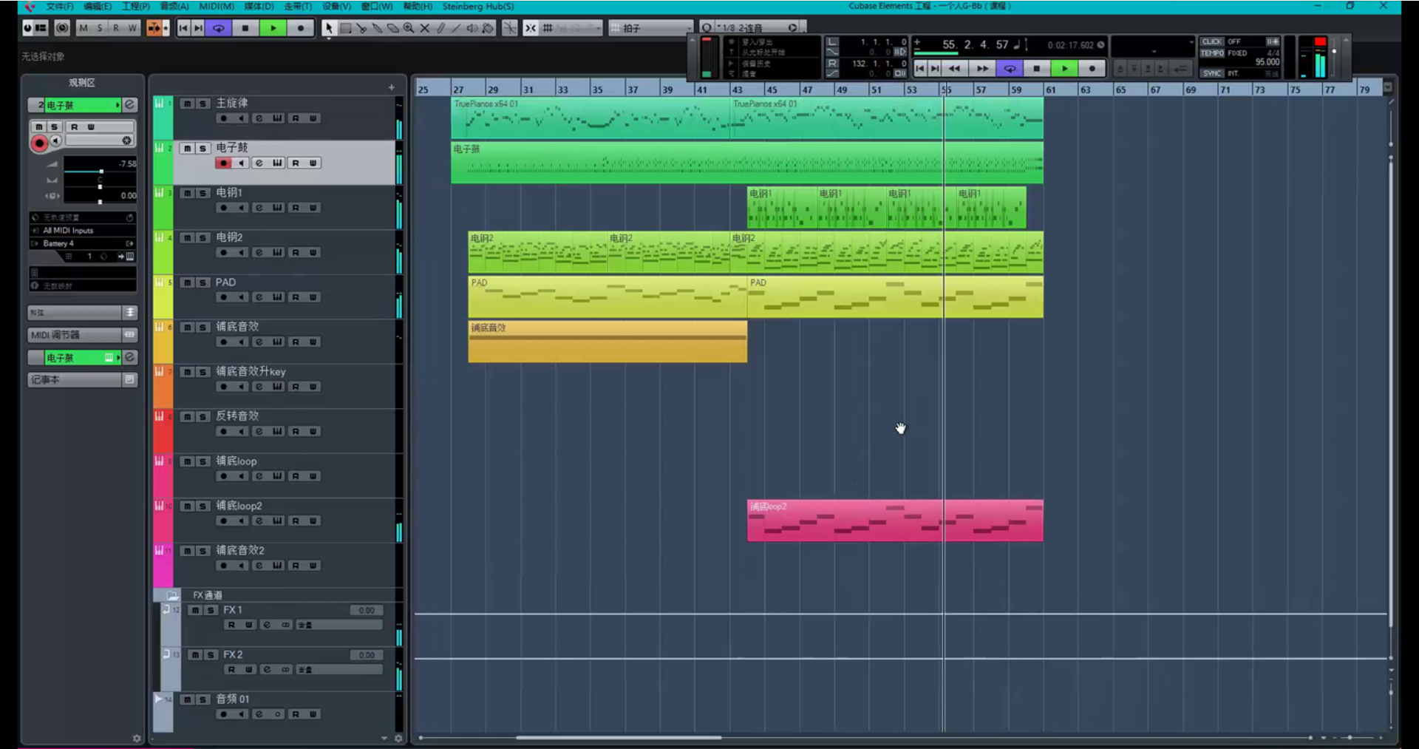Select the Object Selection arrow tool
The height and width of the screenshot is (749, 1419).
click(328, 28)
